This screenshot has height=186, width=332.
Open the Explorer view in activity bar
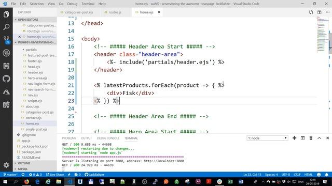[6, 14]
